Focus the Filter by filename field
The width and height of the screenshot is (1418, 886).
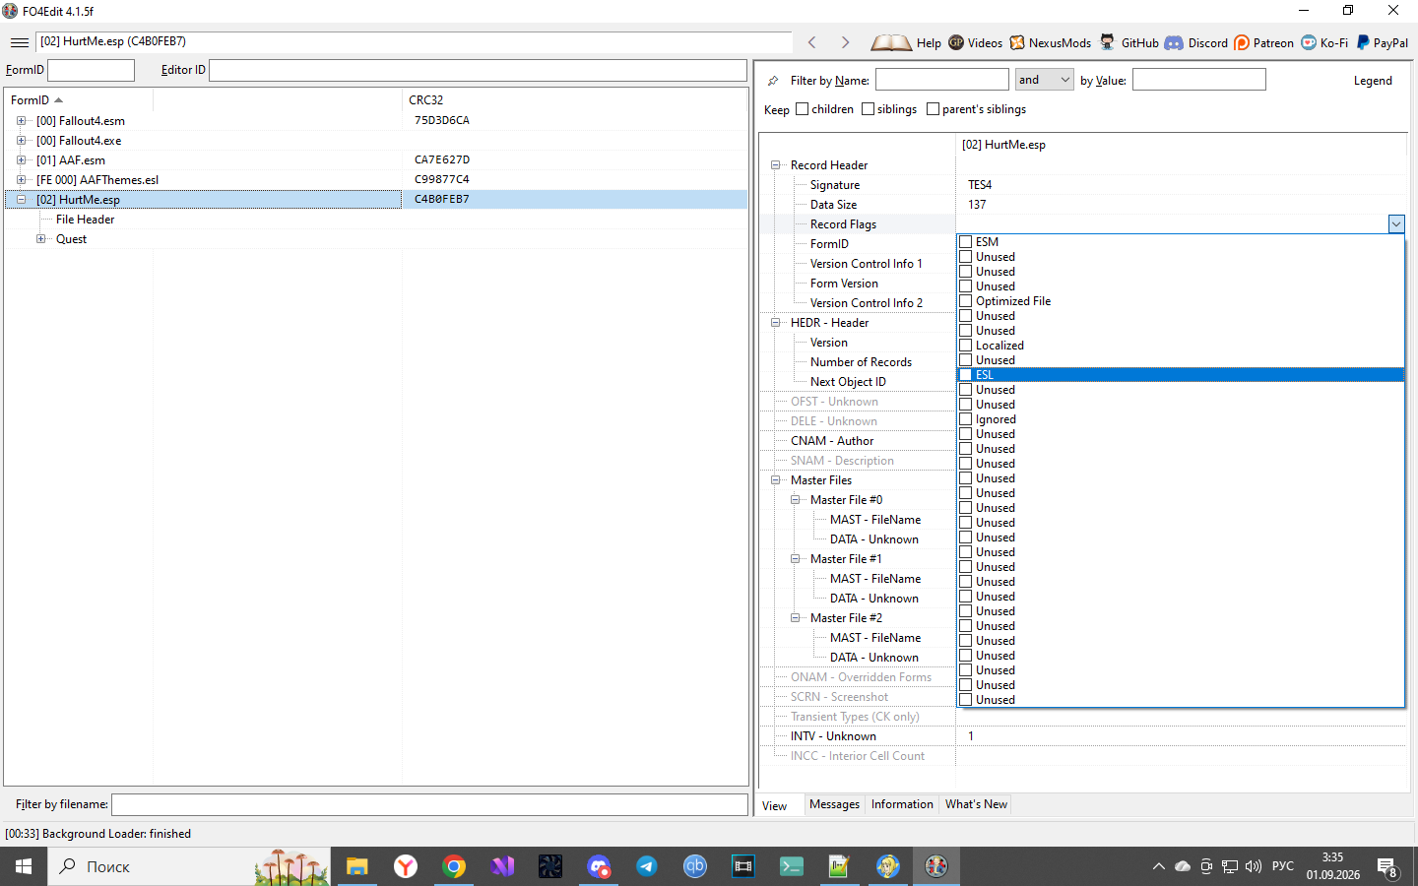point(429,805)
